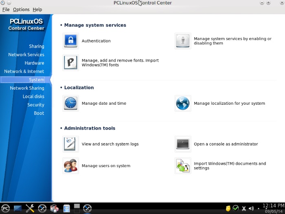Click the date and time clock icon

(70, 104)
